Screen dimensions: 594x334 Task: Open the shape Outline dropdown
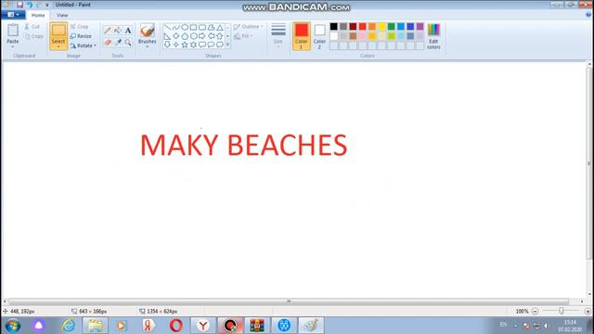coord(248,27)
